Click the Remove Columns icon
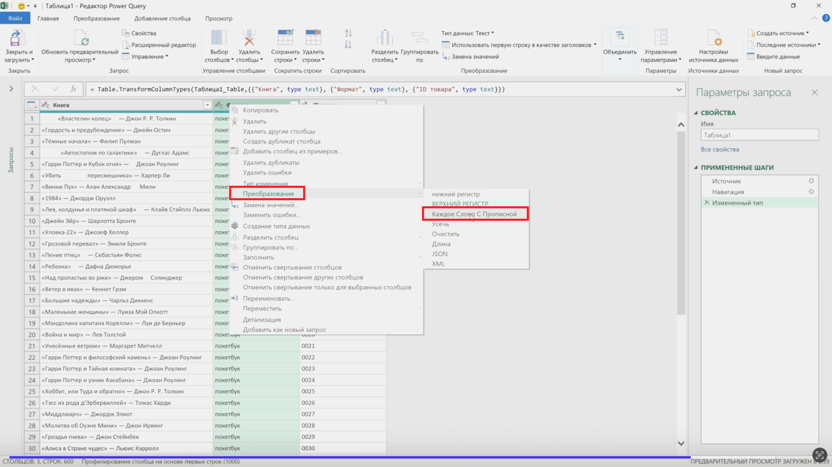Image resolution: width=832 pixels, height=467 pixels. pos(249,38)
